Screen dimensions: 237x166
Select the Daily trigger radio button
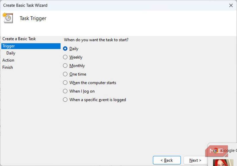pos(65,49)
